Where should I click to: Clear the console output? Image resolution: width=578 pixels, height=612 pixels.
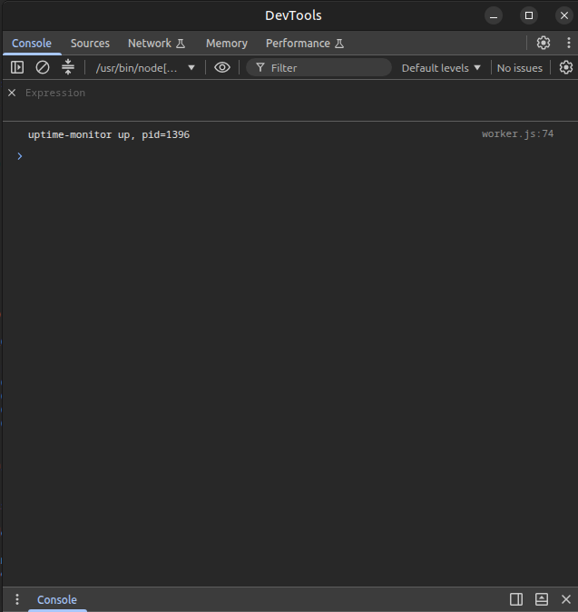coord(43,67)
